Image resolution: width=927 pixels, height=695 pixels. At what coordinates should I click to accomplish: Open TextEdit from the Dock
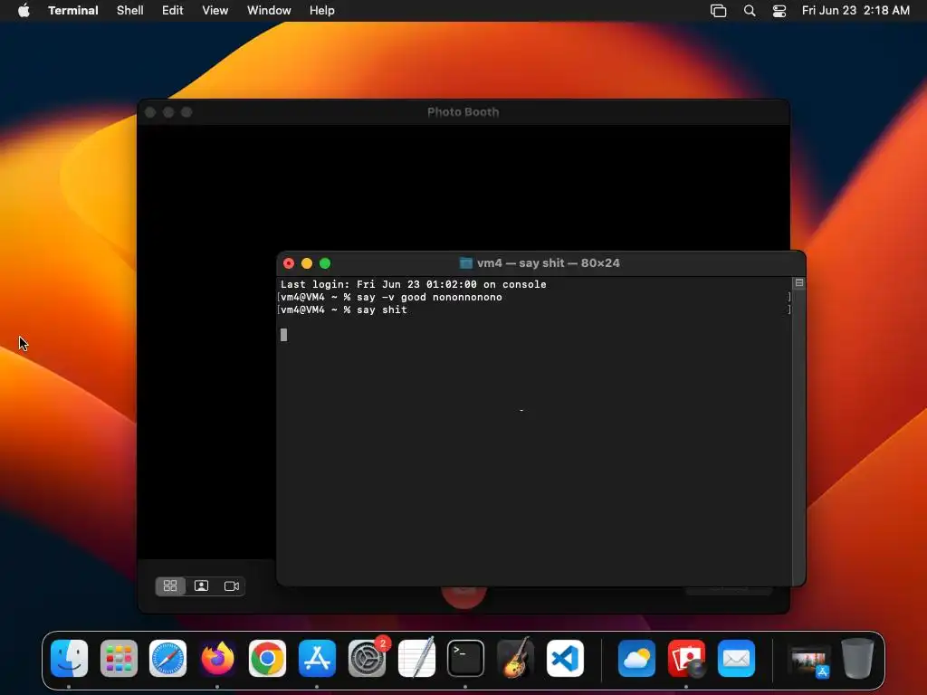point(416,659)
